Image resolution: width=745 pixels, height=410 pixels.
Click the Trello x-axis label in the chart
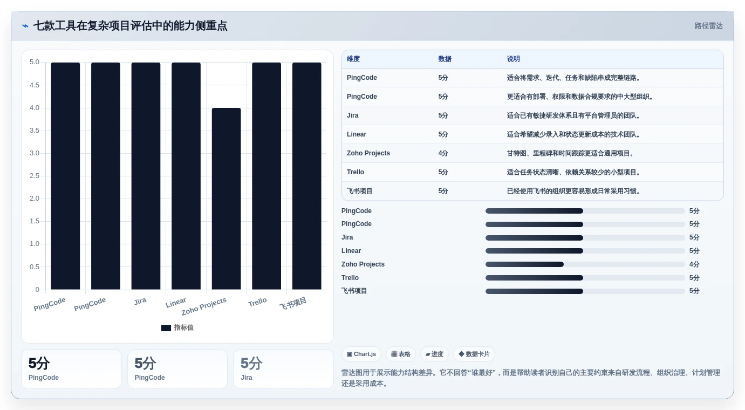click(x=257, y=302)
